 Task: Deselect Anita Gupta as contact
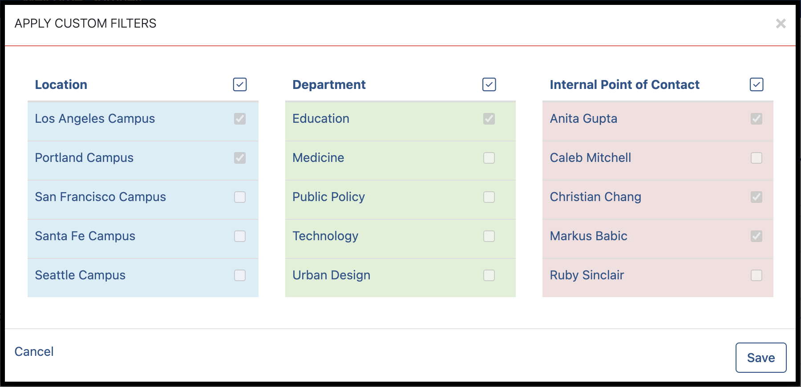coord(756,119)
